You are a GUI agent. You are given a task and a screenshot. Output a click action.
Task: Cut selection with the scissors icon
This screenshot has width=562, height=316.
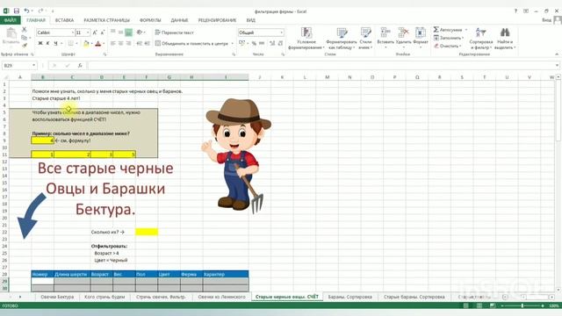point(25,29)
